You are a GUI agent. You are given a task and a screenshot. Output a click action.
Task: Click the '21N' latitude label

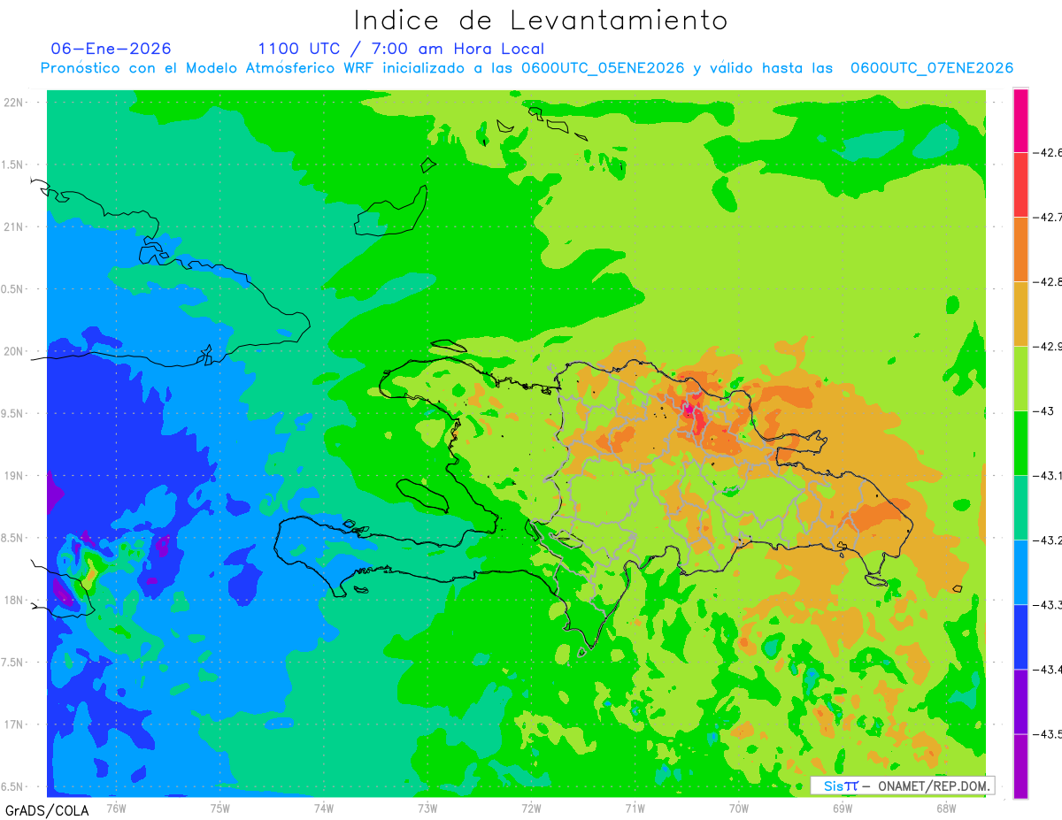tap(15, 227)
